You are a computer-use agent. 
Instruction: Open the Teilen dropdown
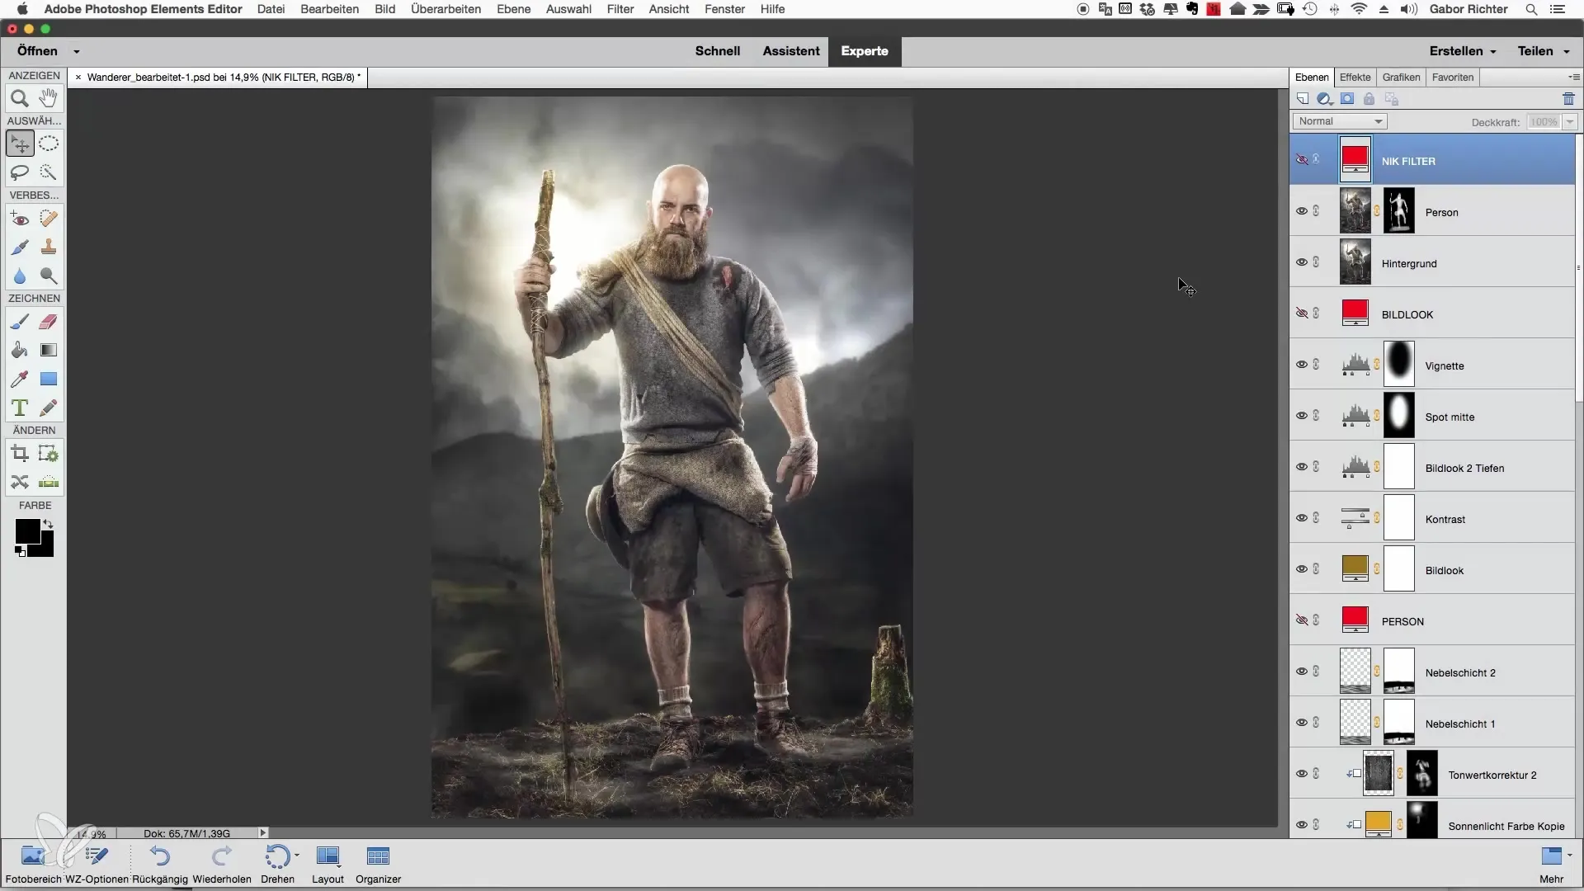coord(1543,51)
